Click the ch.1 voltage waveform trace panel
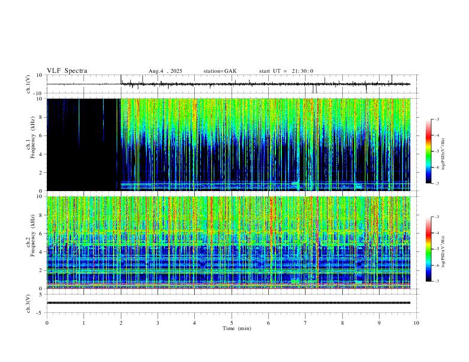469x362 pixels. (x=233, y=84)
